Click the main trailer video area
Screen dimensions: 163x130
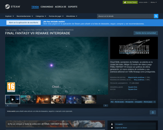[57, 66]
